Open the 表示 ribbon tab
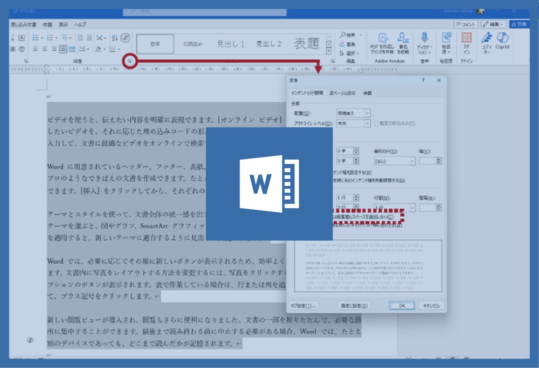539x368 pixels. [x=63, y=25]
